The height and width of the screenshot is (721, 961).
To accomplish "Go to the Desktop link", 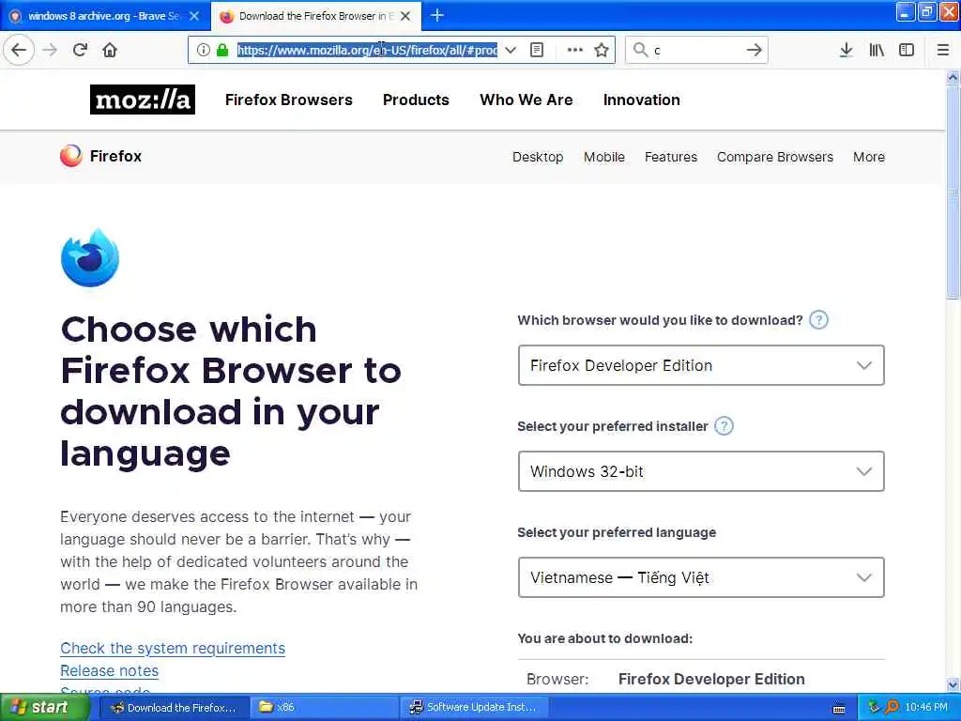I will click(x=538, y=157).
